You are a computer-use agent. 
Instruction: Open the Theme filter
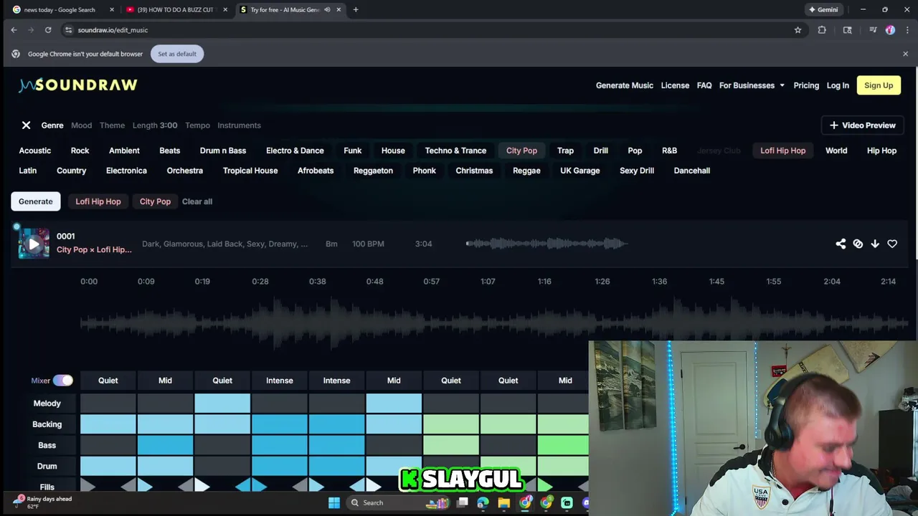(112, 125)
